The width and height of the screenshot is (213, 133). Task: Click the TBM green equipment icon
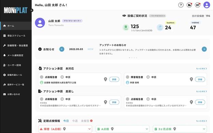click(126, 27)
